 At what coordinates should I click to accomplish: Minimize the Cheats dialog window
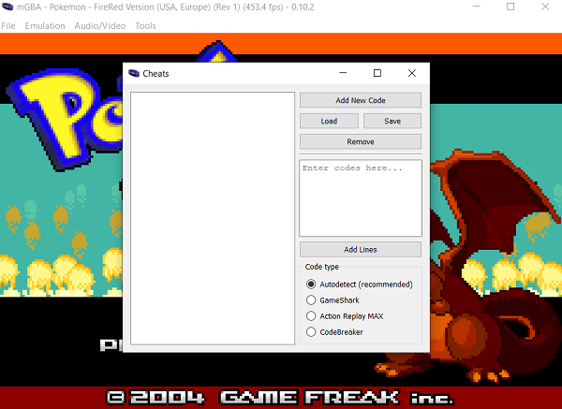click(343, 73)
